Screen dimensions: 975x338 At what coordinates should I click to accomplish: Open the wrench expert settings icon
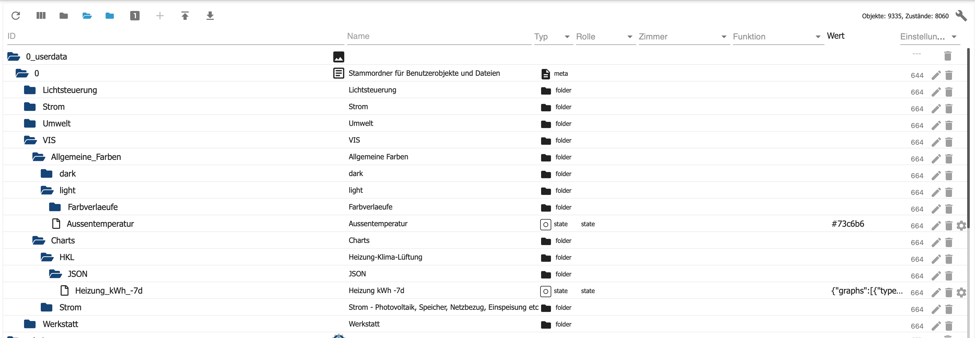961,15
